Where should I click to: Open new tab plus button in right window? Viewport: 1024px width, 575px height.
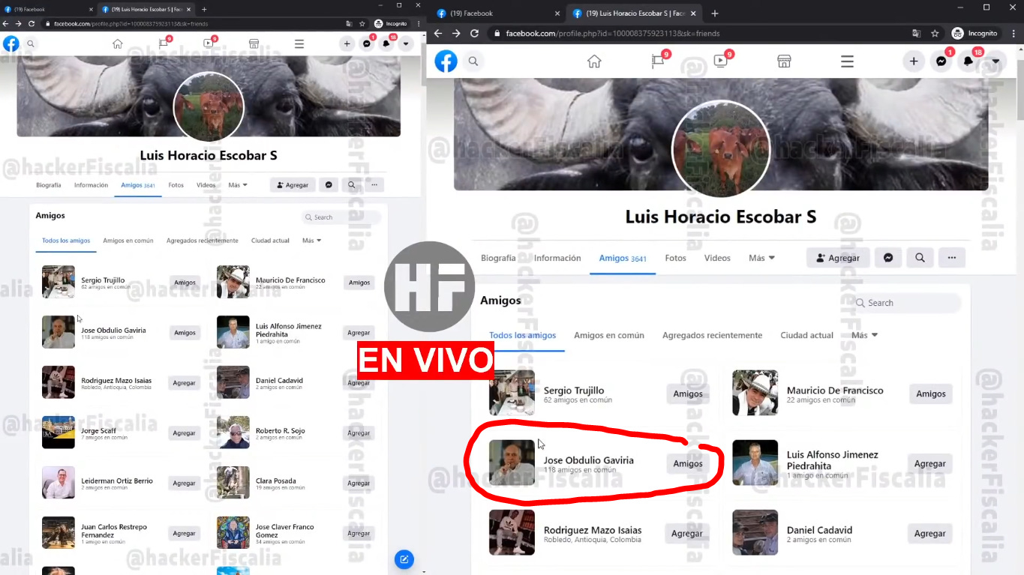[714, 13]
